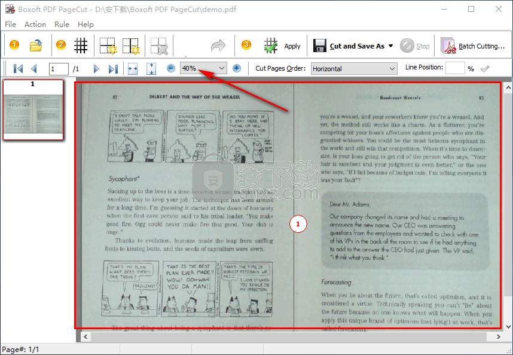
Task: Click the horizontal scrollbar under the page
Action: tap(287, 337)
